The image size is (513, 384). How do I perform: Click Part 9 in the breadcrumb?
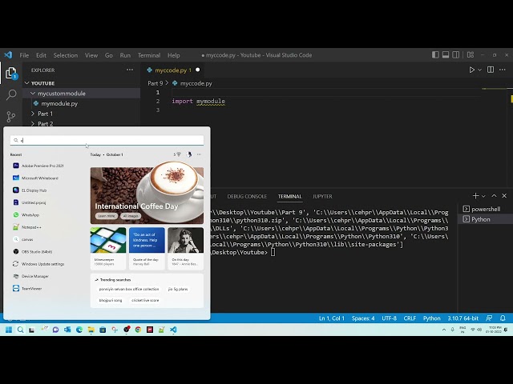click(x=155, y=83)
